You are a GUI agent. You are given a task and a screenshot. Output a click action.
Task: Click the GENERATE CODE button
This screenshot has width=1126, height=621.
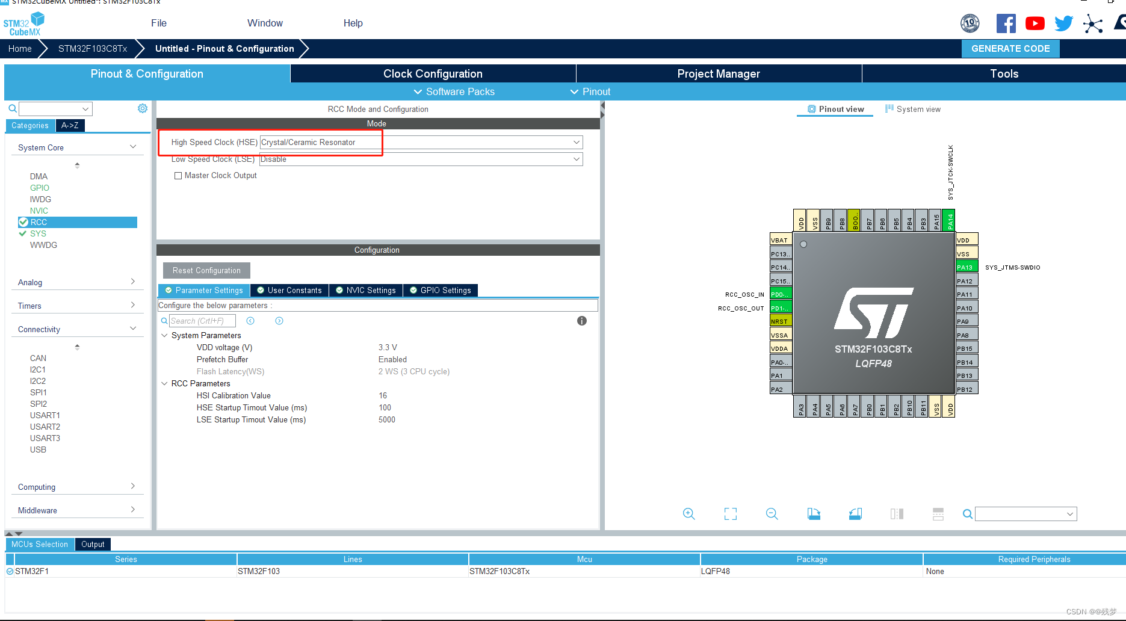(x=1010, y=49)
